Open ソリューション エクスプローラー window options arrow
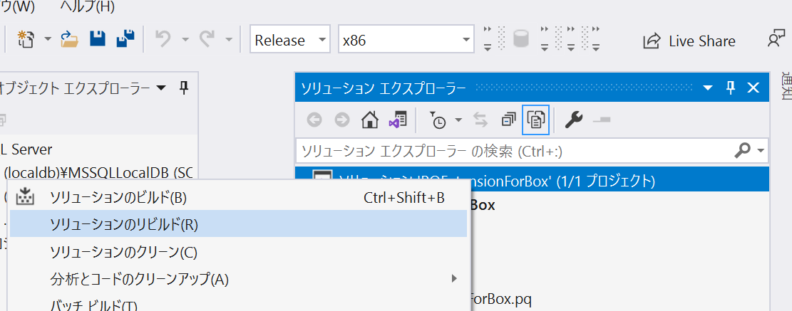Screen dimensions: 792x311 pos(709,88)
